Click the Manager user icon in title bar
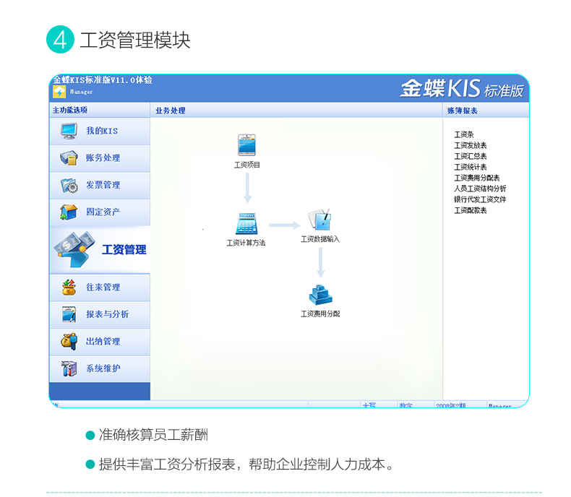This screenshot has height=497, width=571. tap(59, 92)
